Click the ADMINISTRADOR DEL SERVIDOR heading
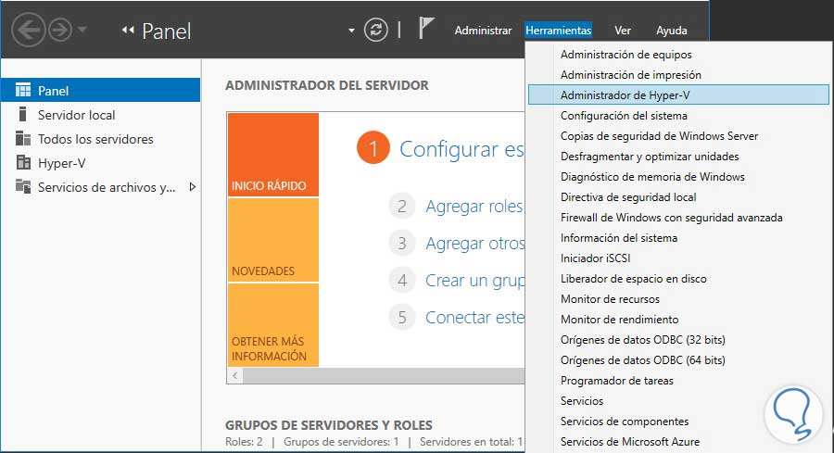This screenshot has width=834, height=453. pyautogui.click(x=326, y=85)
